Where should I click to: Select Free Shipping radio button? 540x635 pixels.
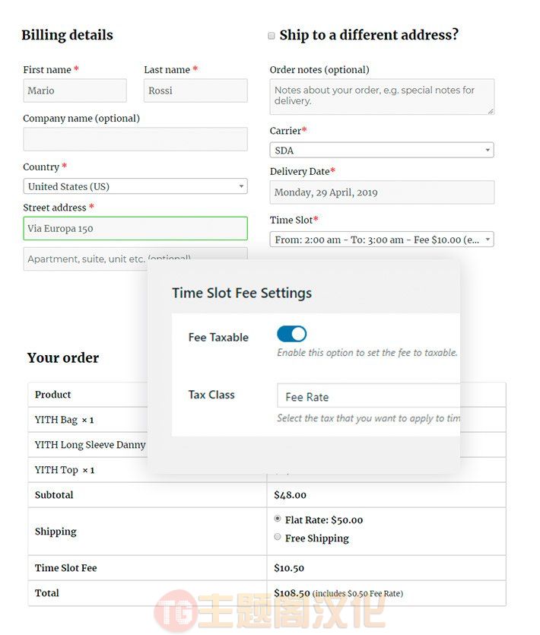click(278, 537)
